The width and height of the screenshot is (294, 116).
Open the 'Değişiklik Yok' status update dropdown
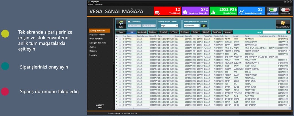tap(192, 26)
